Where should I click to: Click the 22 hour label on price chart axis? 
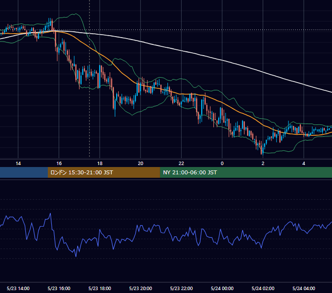[181, 164]
